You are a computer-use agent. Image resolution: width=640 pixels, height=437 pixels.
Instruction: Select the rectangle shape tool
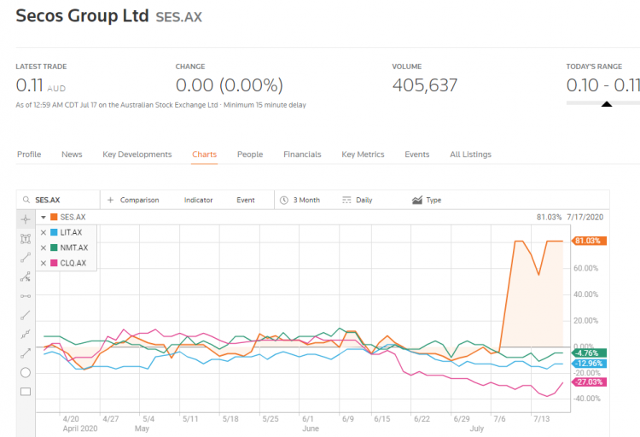click(x=25, y=392)
